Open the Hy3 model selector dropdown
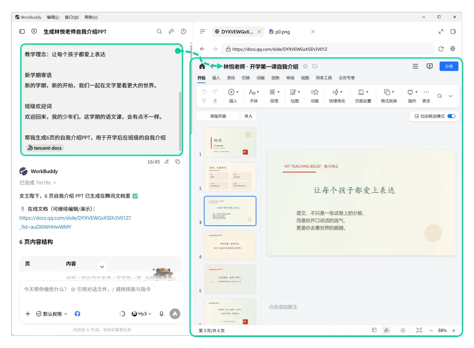 click(x=141, y=314)
